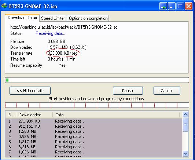Click the Info column header
The width and height of the screenshot is (195, 160).
(116, 115)
